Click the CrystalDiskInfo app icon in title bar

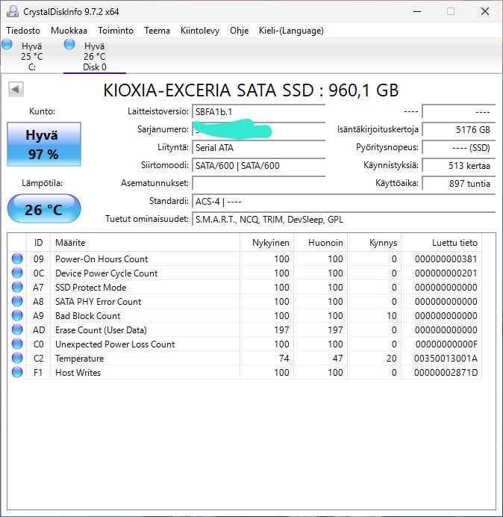pyautogui.click(x=13, y=11)
